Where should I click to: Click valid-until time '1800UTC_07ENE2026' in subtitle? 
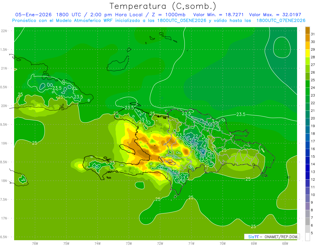281,21
